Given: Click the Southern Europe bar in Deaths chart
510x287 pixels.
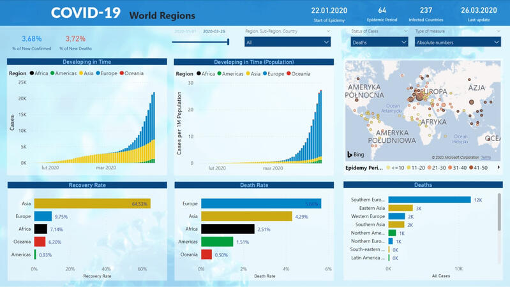Looking at the screenshot, I should click(x=429, y=200).
